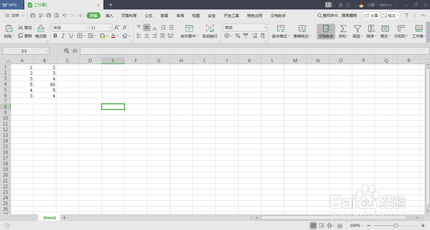Image resolution: width=430 pixels, height=230 pixels.
Task: Align text left
Action: point(139,36)
